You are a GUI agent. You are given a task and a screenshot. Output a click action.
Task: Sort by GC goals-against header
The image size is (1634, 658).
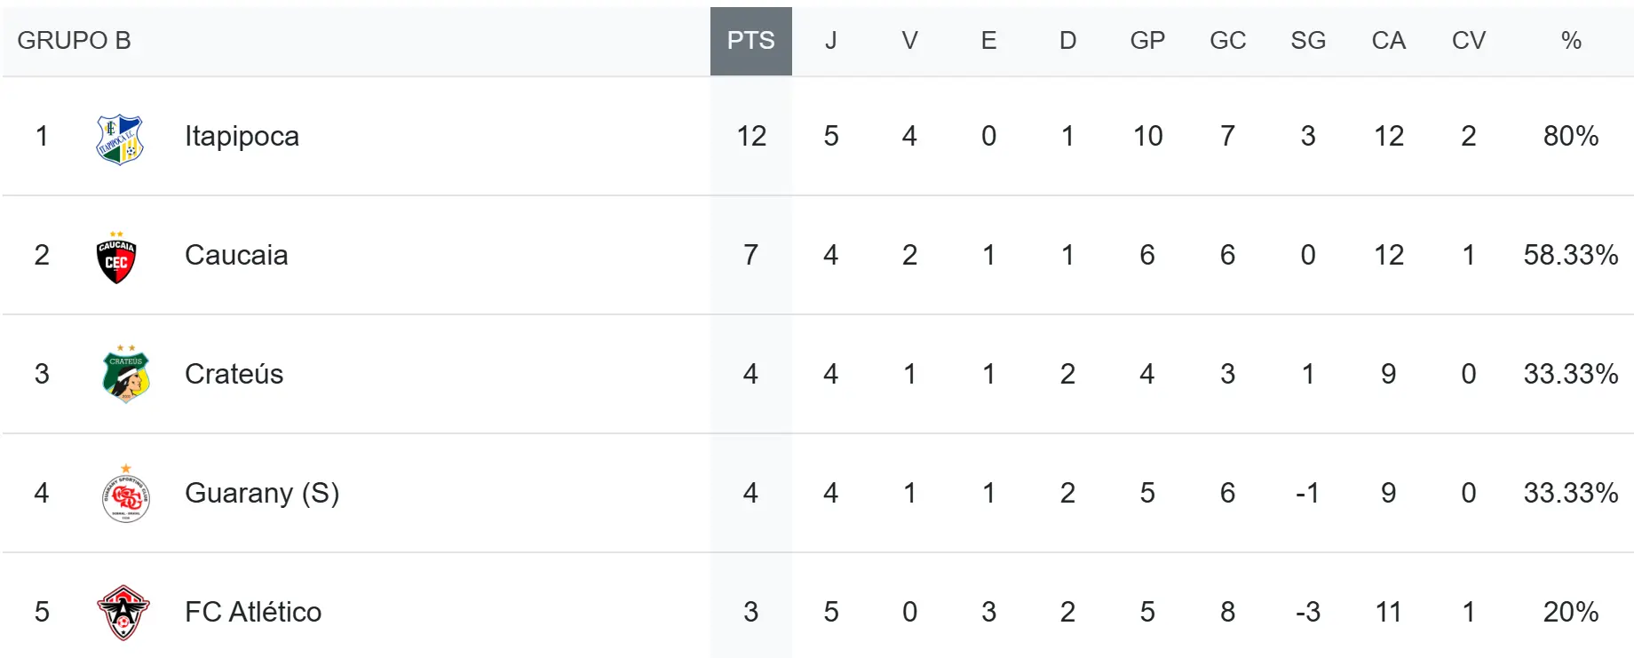(1227, 41)
